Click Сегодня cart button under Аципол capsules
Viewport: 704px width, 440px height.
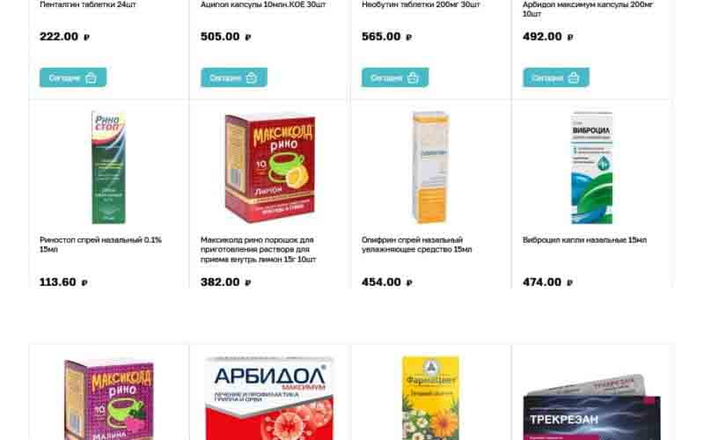pos(234,77)
